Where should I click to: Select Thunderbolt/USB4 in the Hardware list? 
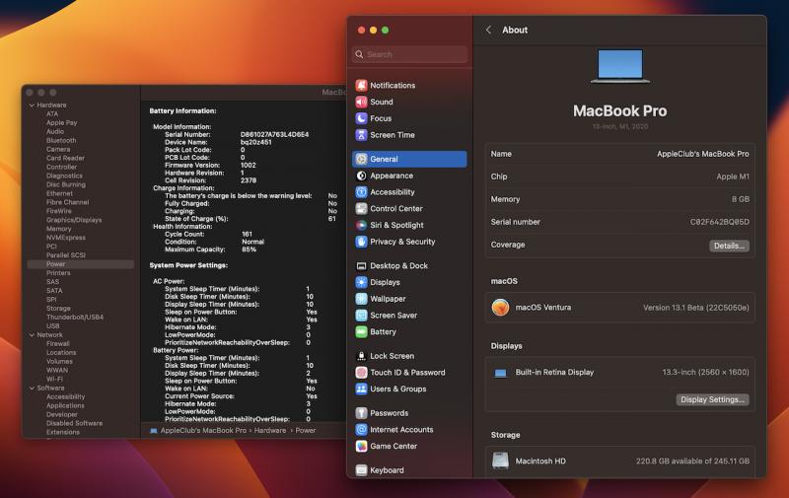(x=75, y=317)
